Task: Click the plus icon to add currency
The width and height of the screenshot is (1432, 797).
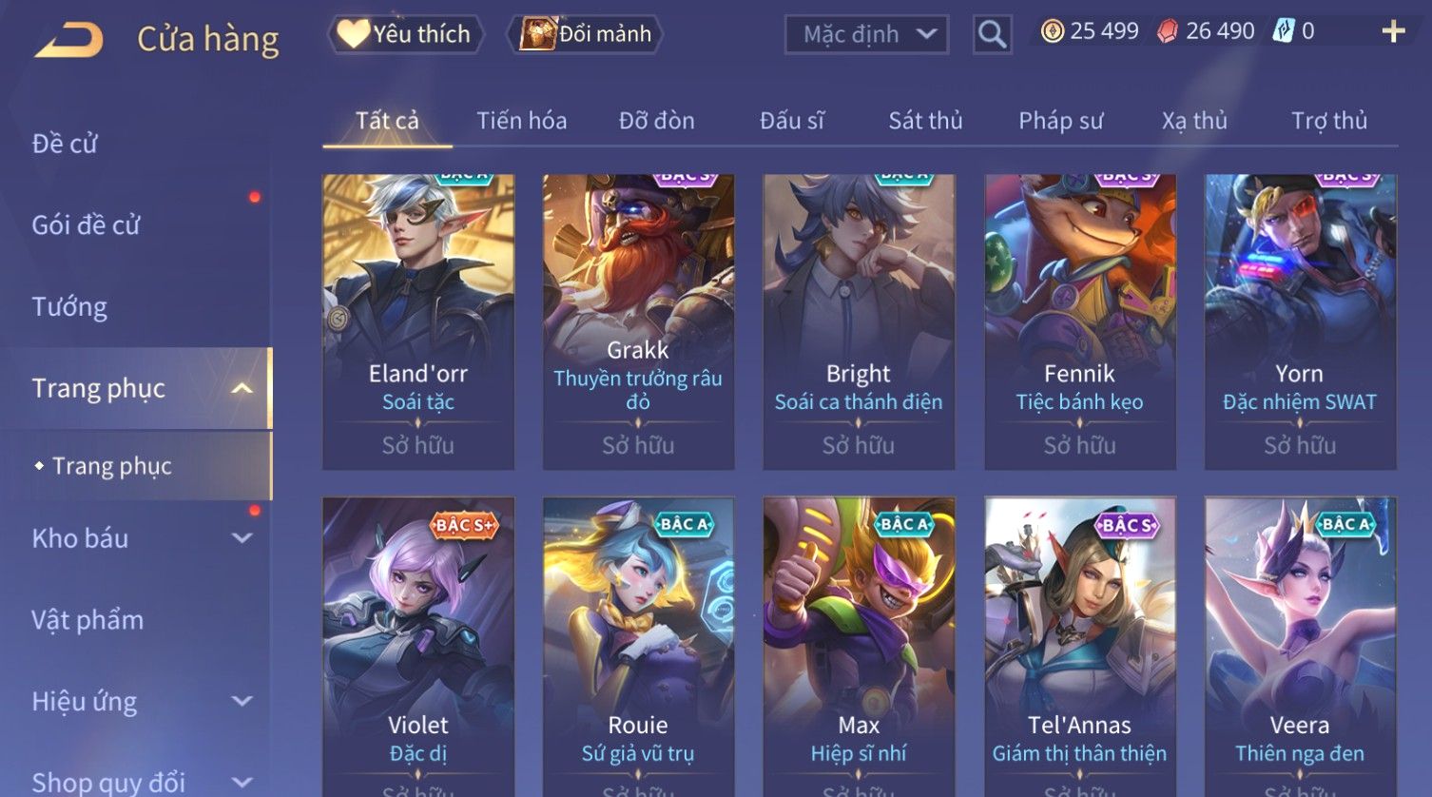Action: click(1393, 32)
